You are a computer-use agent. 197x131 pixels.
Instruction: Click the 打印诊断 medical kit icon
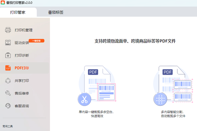tap(8, 55)
